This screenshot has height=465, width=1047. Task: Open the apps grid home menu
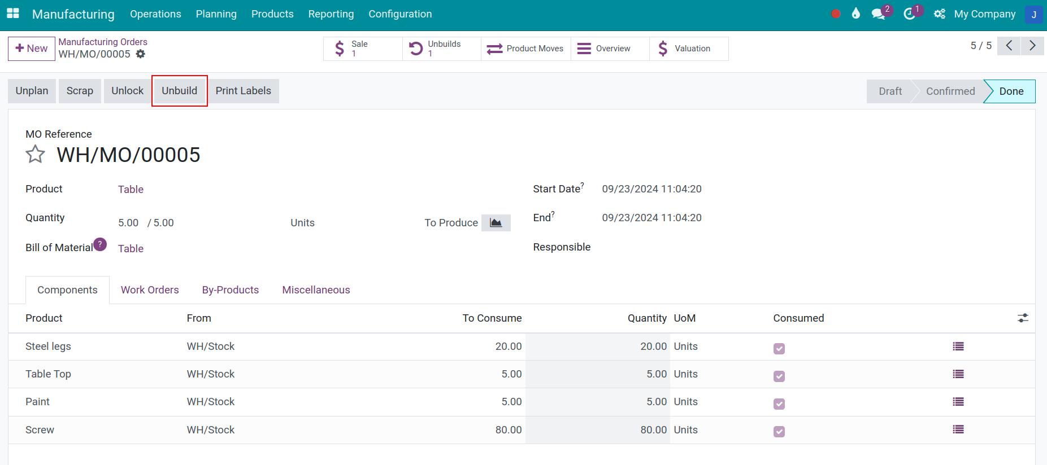tap(12, 14)
